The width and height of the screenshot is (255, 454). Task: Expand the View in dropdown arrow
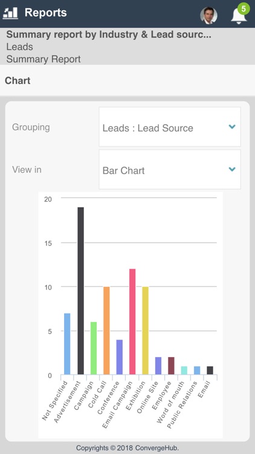pos(232,169)
